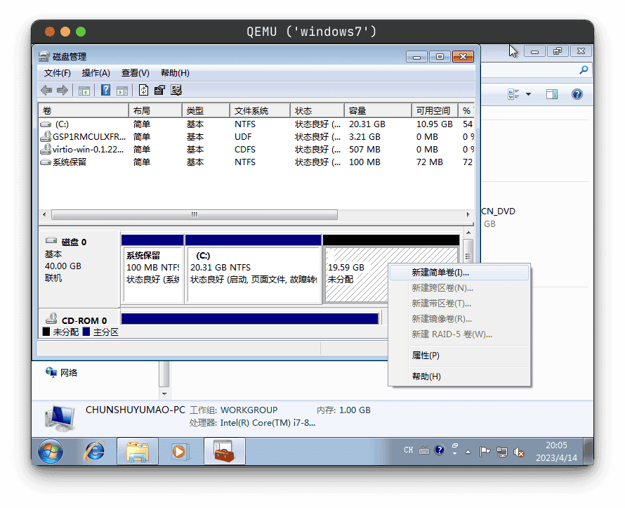Viewport: 625px width, 508px height.
Task: Click the blue help tray icon
Action: (x=439, y=450)
